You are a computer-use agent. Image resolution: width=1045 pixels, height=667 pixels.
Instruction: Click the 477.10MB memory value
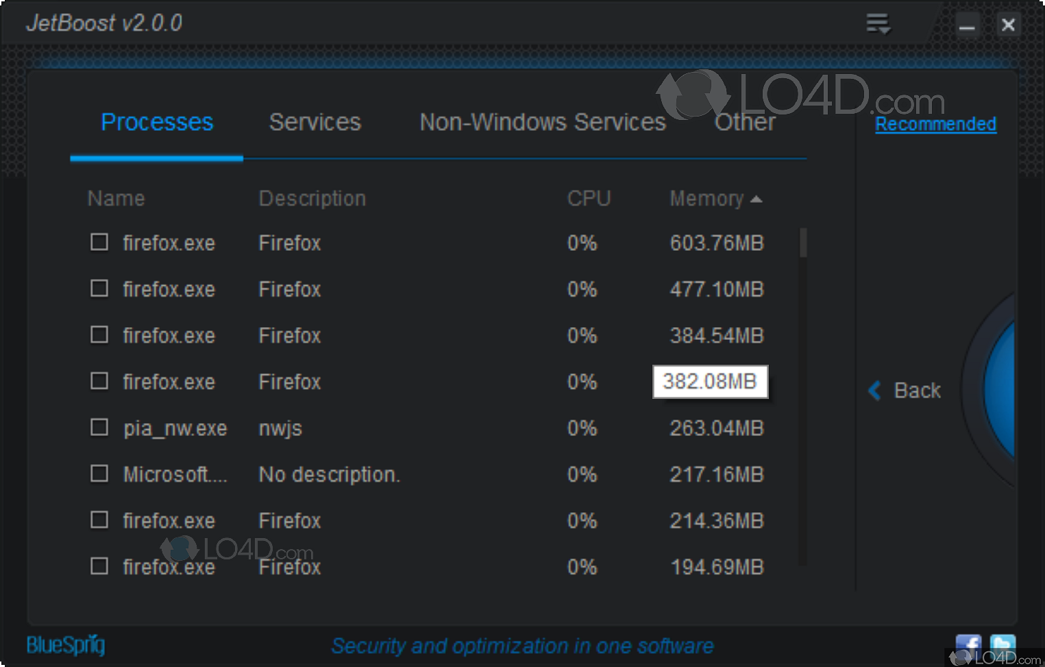[717, 289]
